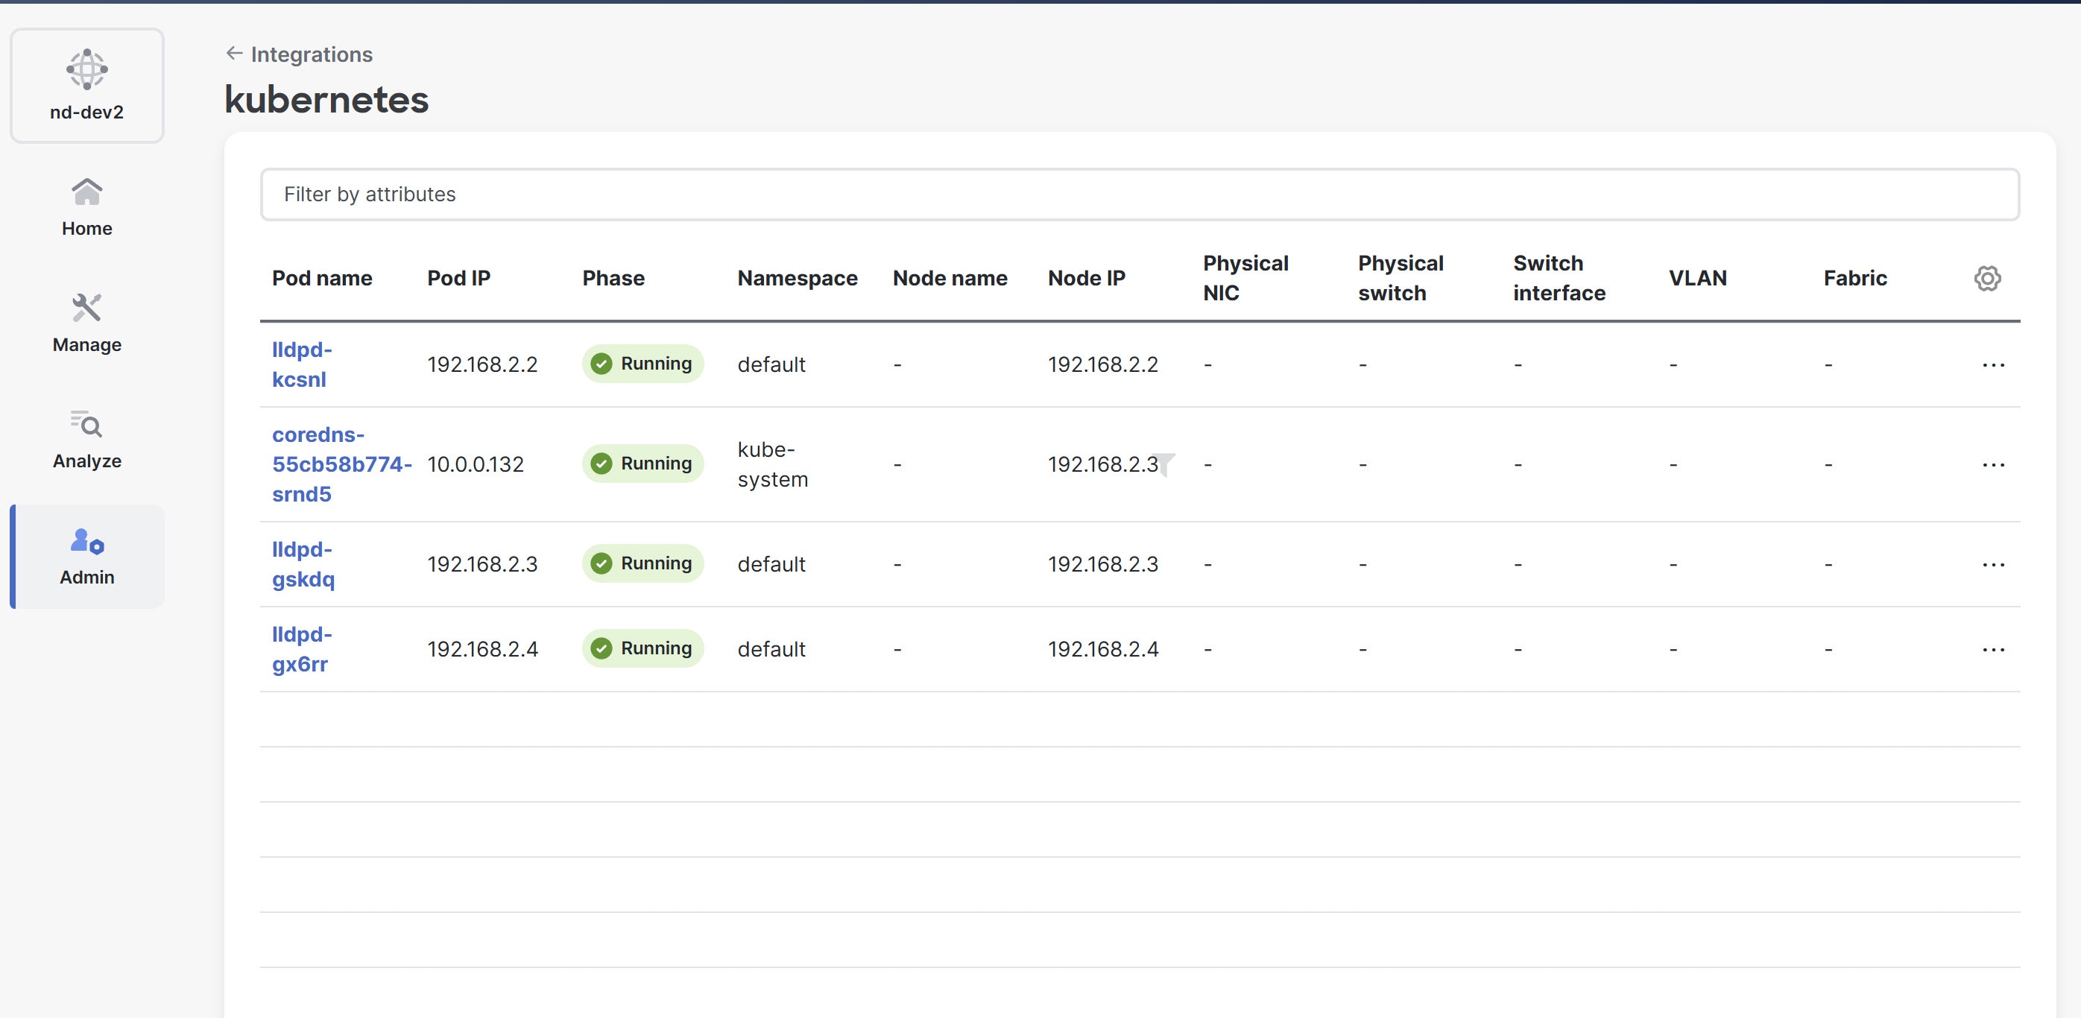
Task: Sort by Pod IP column header
Action: [x=458, y=279]
